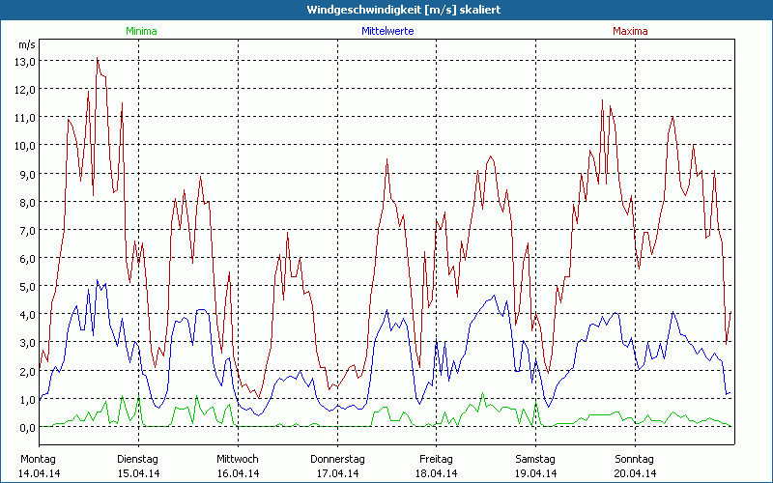Viewport: 773px width, 483px height.
Task: Click the "m/s" unit label
Action: pos(27,44)
